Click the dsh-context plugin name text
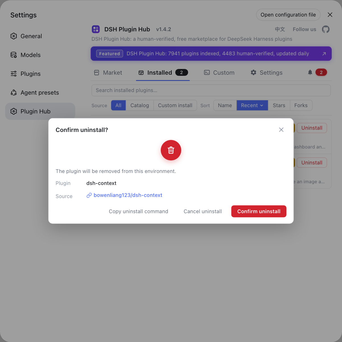The image size is (342, 342). tap(101, 183)
